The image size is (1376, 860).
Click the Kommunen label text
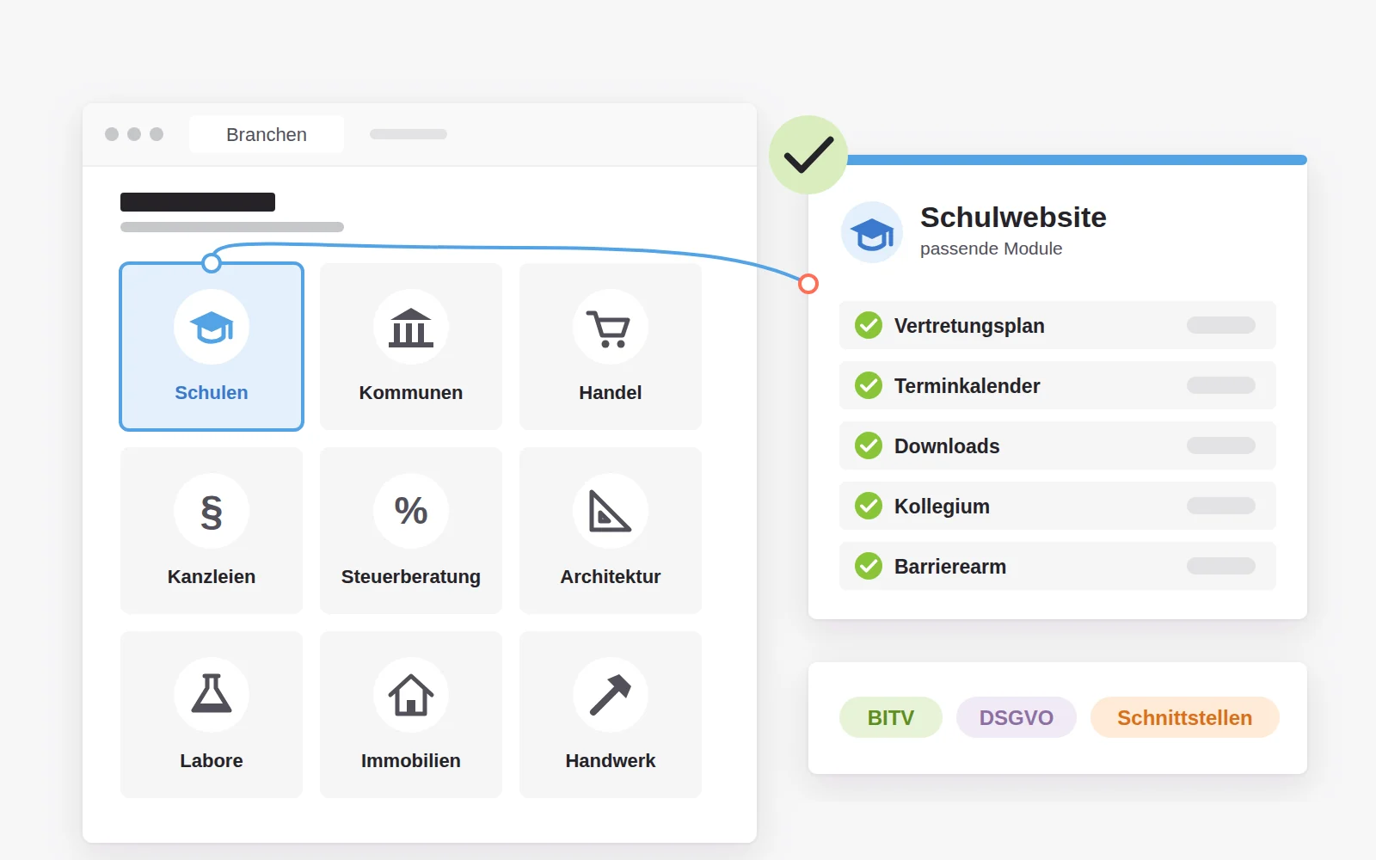point(411,392)
